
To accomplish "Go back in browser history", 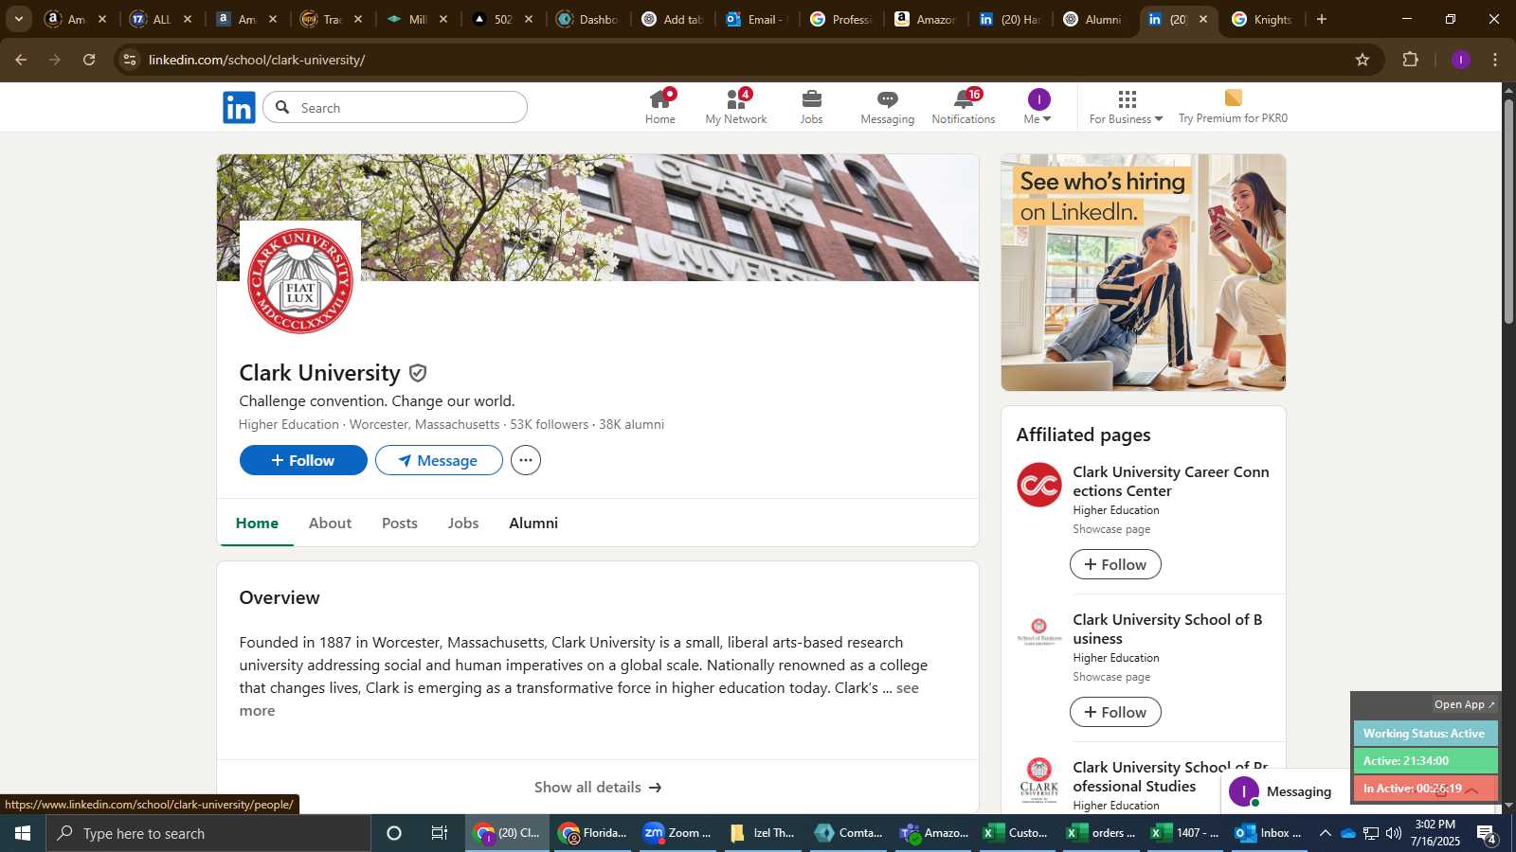I will [21, 60].
